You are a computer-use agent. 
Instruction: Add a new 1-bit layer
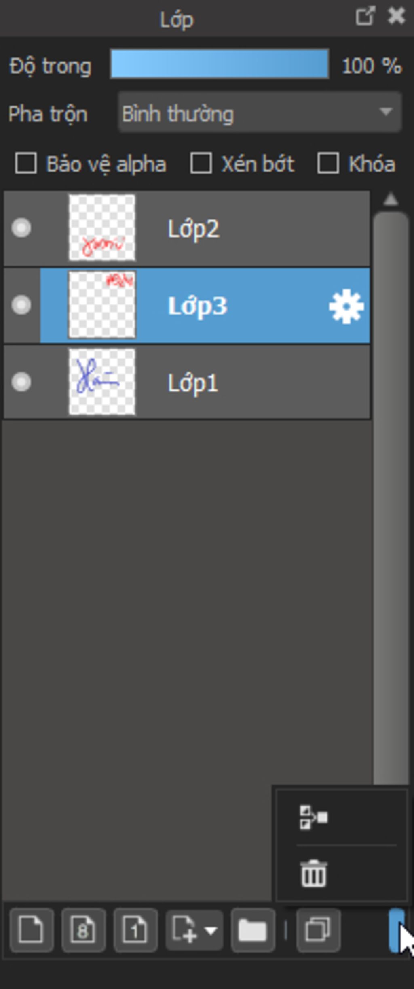[135, 930]
